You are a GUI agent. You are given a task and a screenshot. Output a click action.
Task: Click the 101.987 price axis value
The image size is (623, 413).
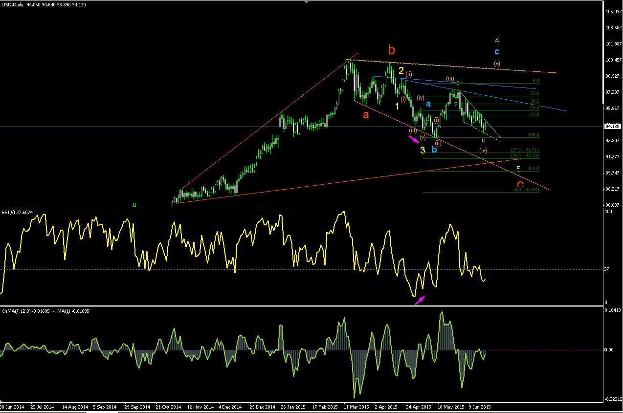613,43
